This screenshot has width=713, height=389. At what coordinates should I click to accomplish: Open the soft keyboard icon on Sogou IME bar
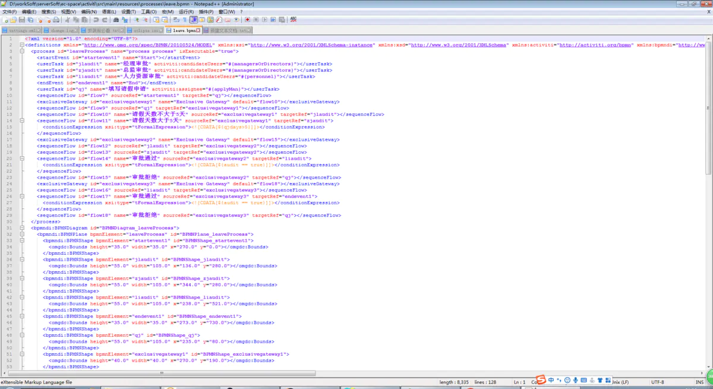[x=583, y=380]
